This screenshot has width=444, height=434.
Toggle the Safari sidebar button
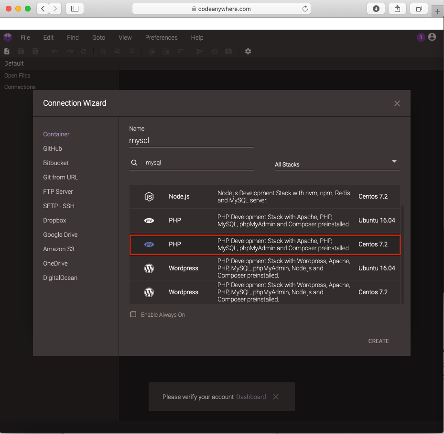tap(75, 9)
